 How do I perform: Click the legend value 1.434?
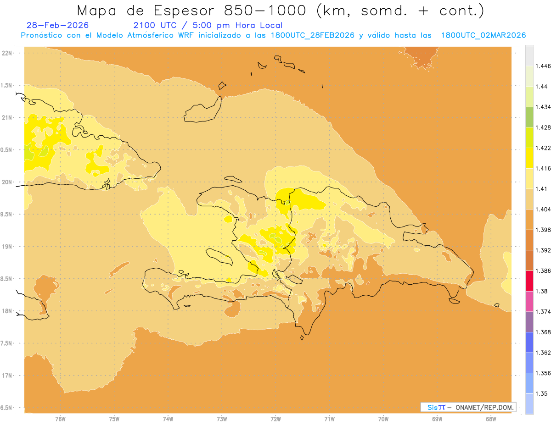coord(543,107)
